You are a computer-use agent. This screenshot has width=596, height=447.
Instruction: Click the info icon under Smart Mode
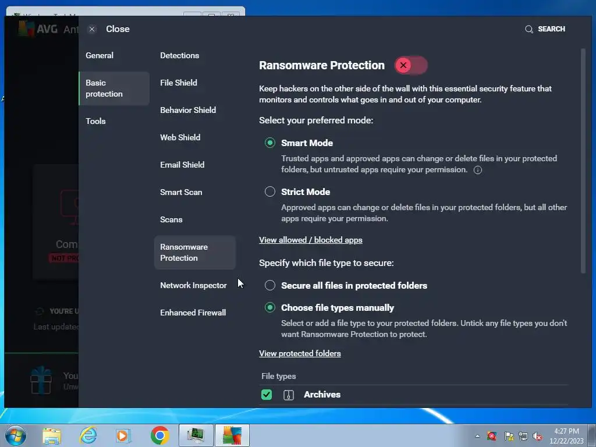tap(478, 170)
